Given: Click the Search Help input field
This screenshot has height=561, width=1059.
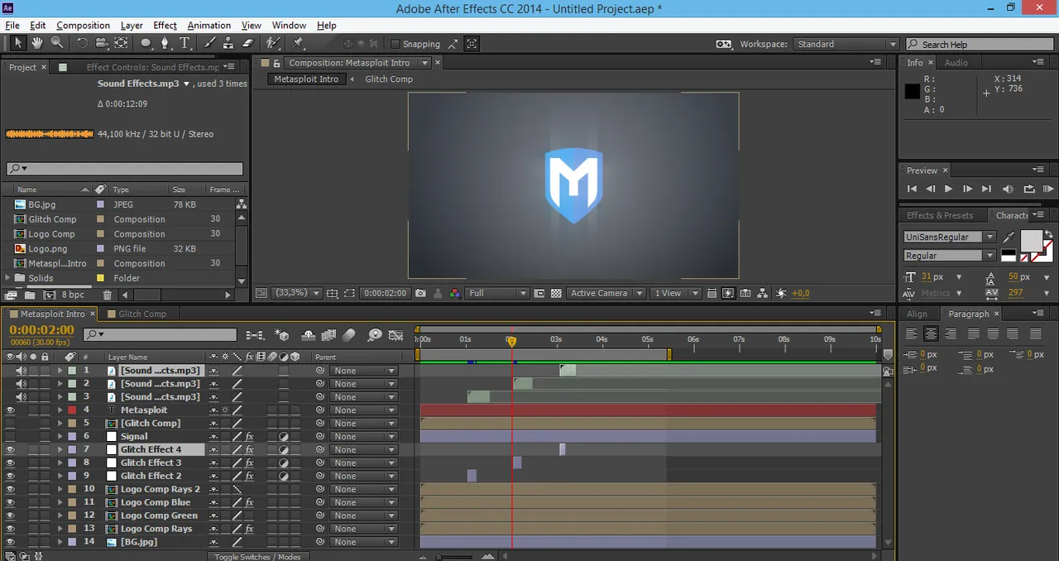Looking at the screenshot, I should [981, 44].
